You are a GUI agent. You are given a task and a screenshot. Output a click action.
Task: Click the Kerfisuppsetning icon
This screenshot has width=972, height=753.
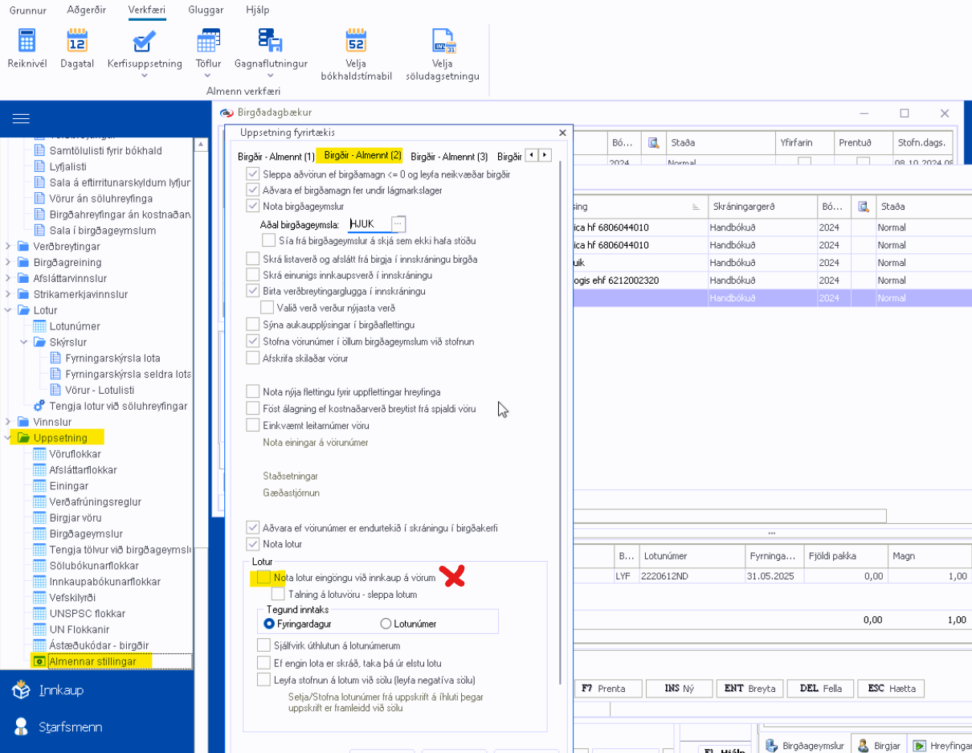click(144, 41)
